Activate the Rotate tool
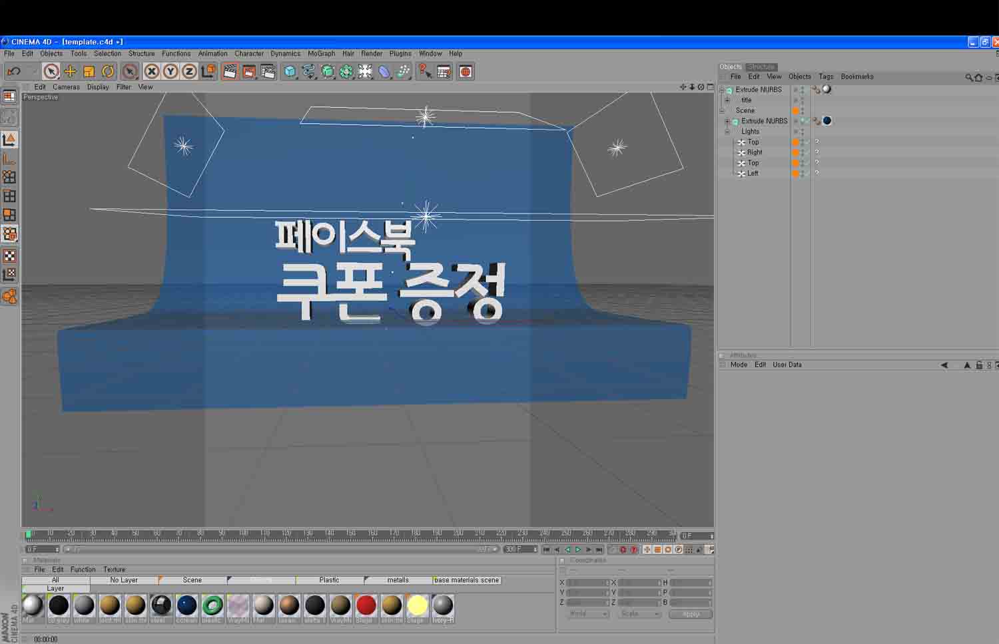The height and width of the screenshot is (644, 999). click(x=107, y=71)
